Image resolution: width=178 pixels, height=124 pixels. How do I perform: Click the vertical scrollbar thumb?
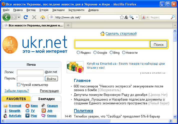(175, 37)
